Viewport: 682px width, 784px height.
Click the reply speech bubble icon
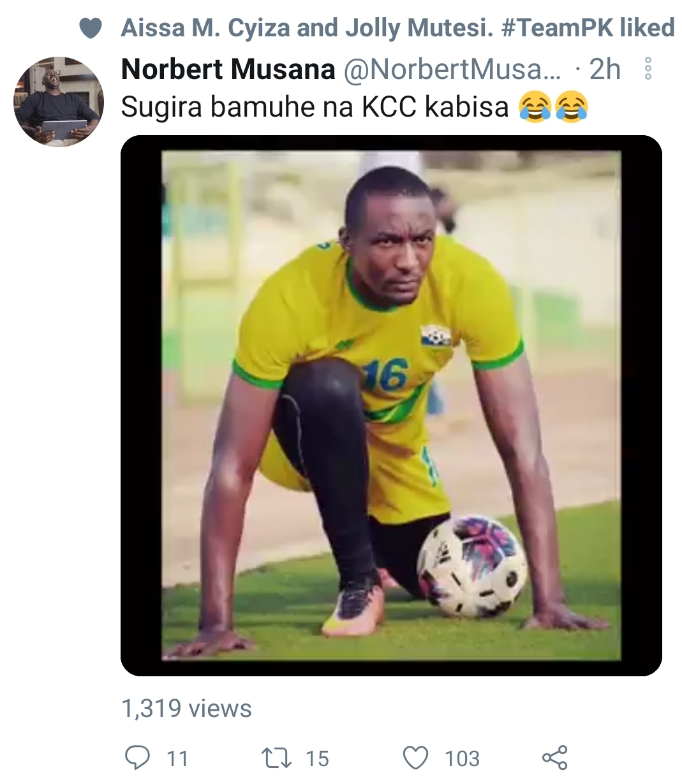137,757
